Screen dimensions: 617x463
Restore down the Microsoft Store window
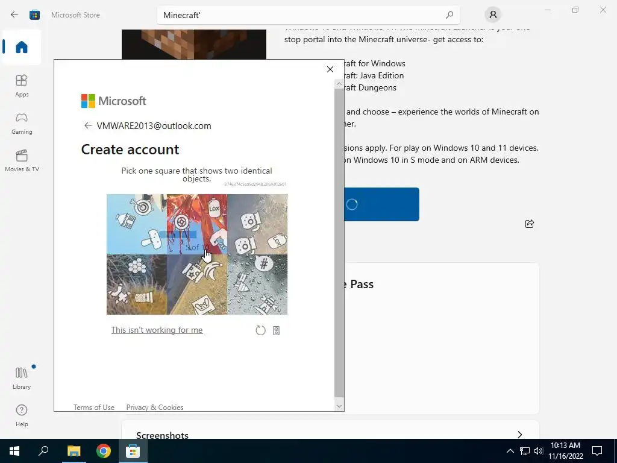click(x=575, y=10)
